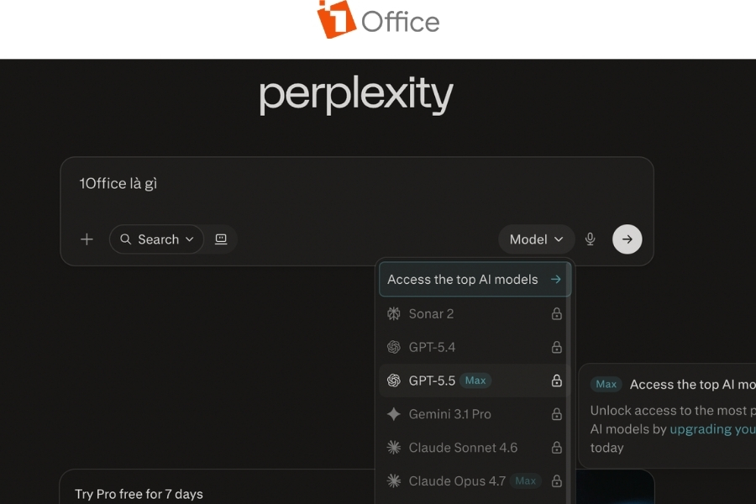The height and width of the screenshot is (504, 756).
Task: Click the lock icon beside Claude Sonnet 4.6
Action: coord(557,448)
